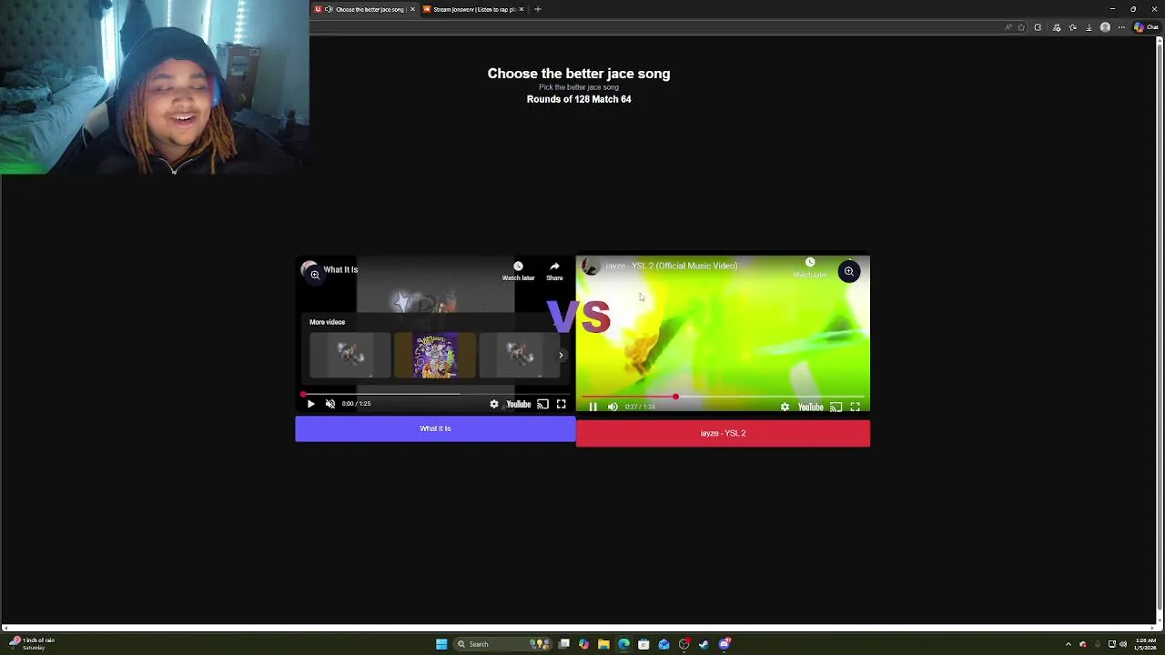Open Copilot Chat in browser toolbar

point(1147,27)
